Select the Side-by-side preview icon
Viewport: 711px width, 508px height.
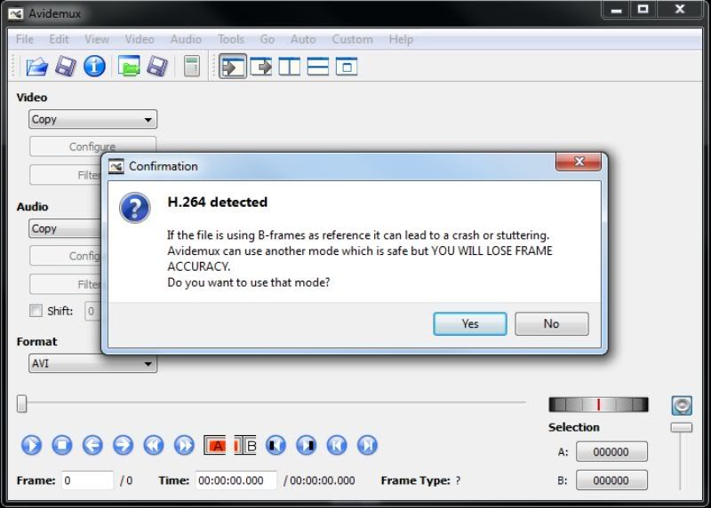[290, 67]
